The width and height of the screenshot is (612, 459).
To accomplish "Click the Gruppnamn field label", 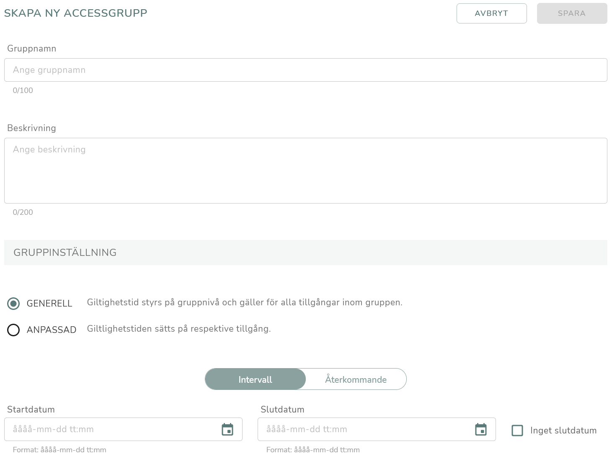I will click(32, 49).
